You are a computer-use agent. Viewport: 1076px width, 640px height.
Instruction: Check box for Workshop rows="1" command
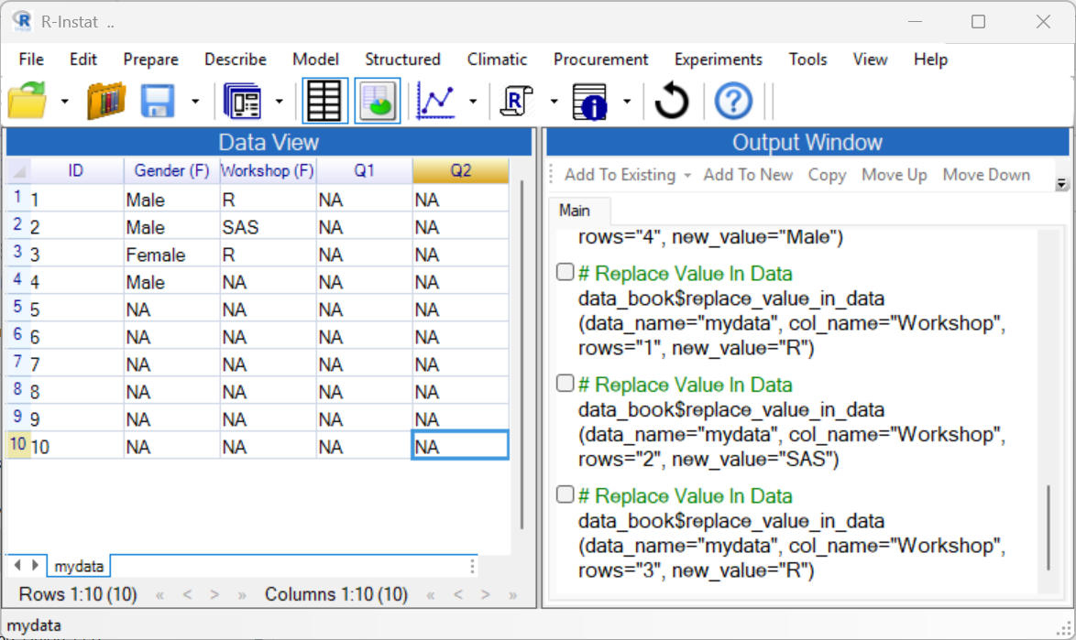tap(565, 273)
